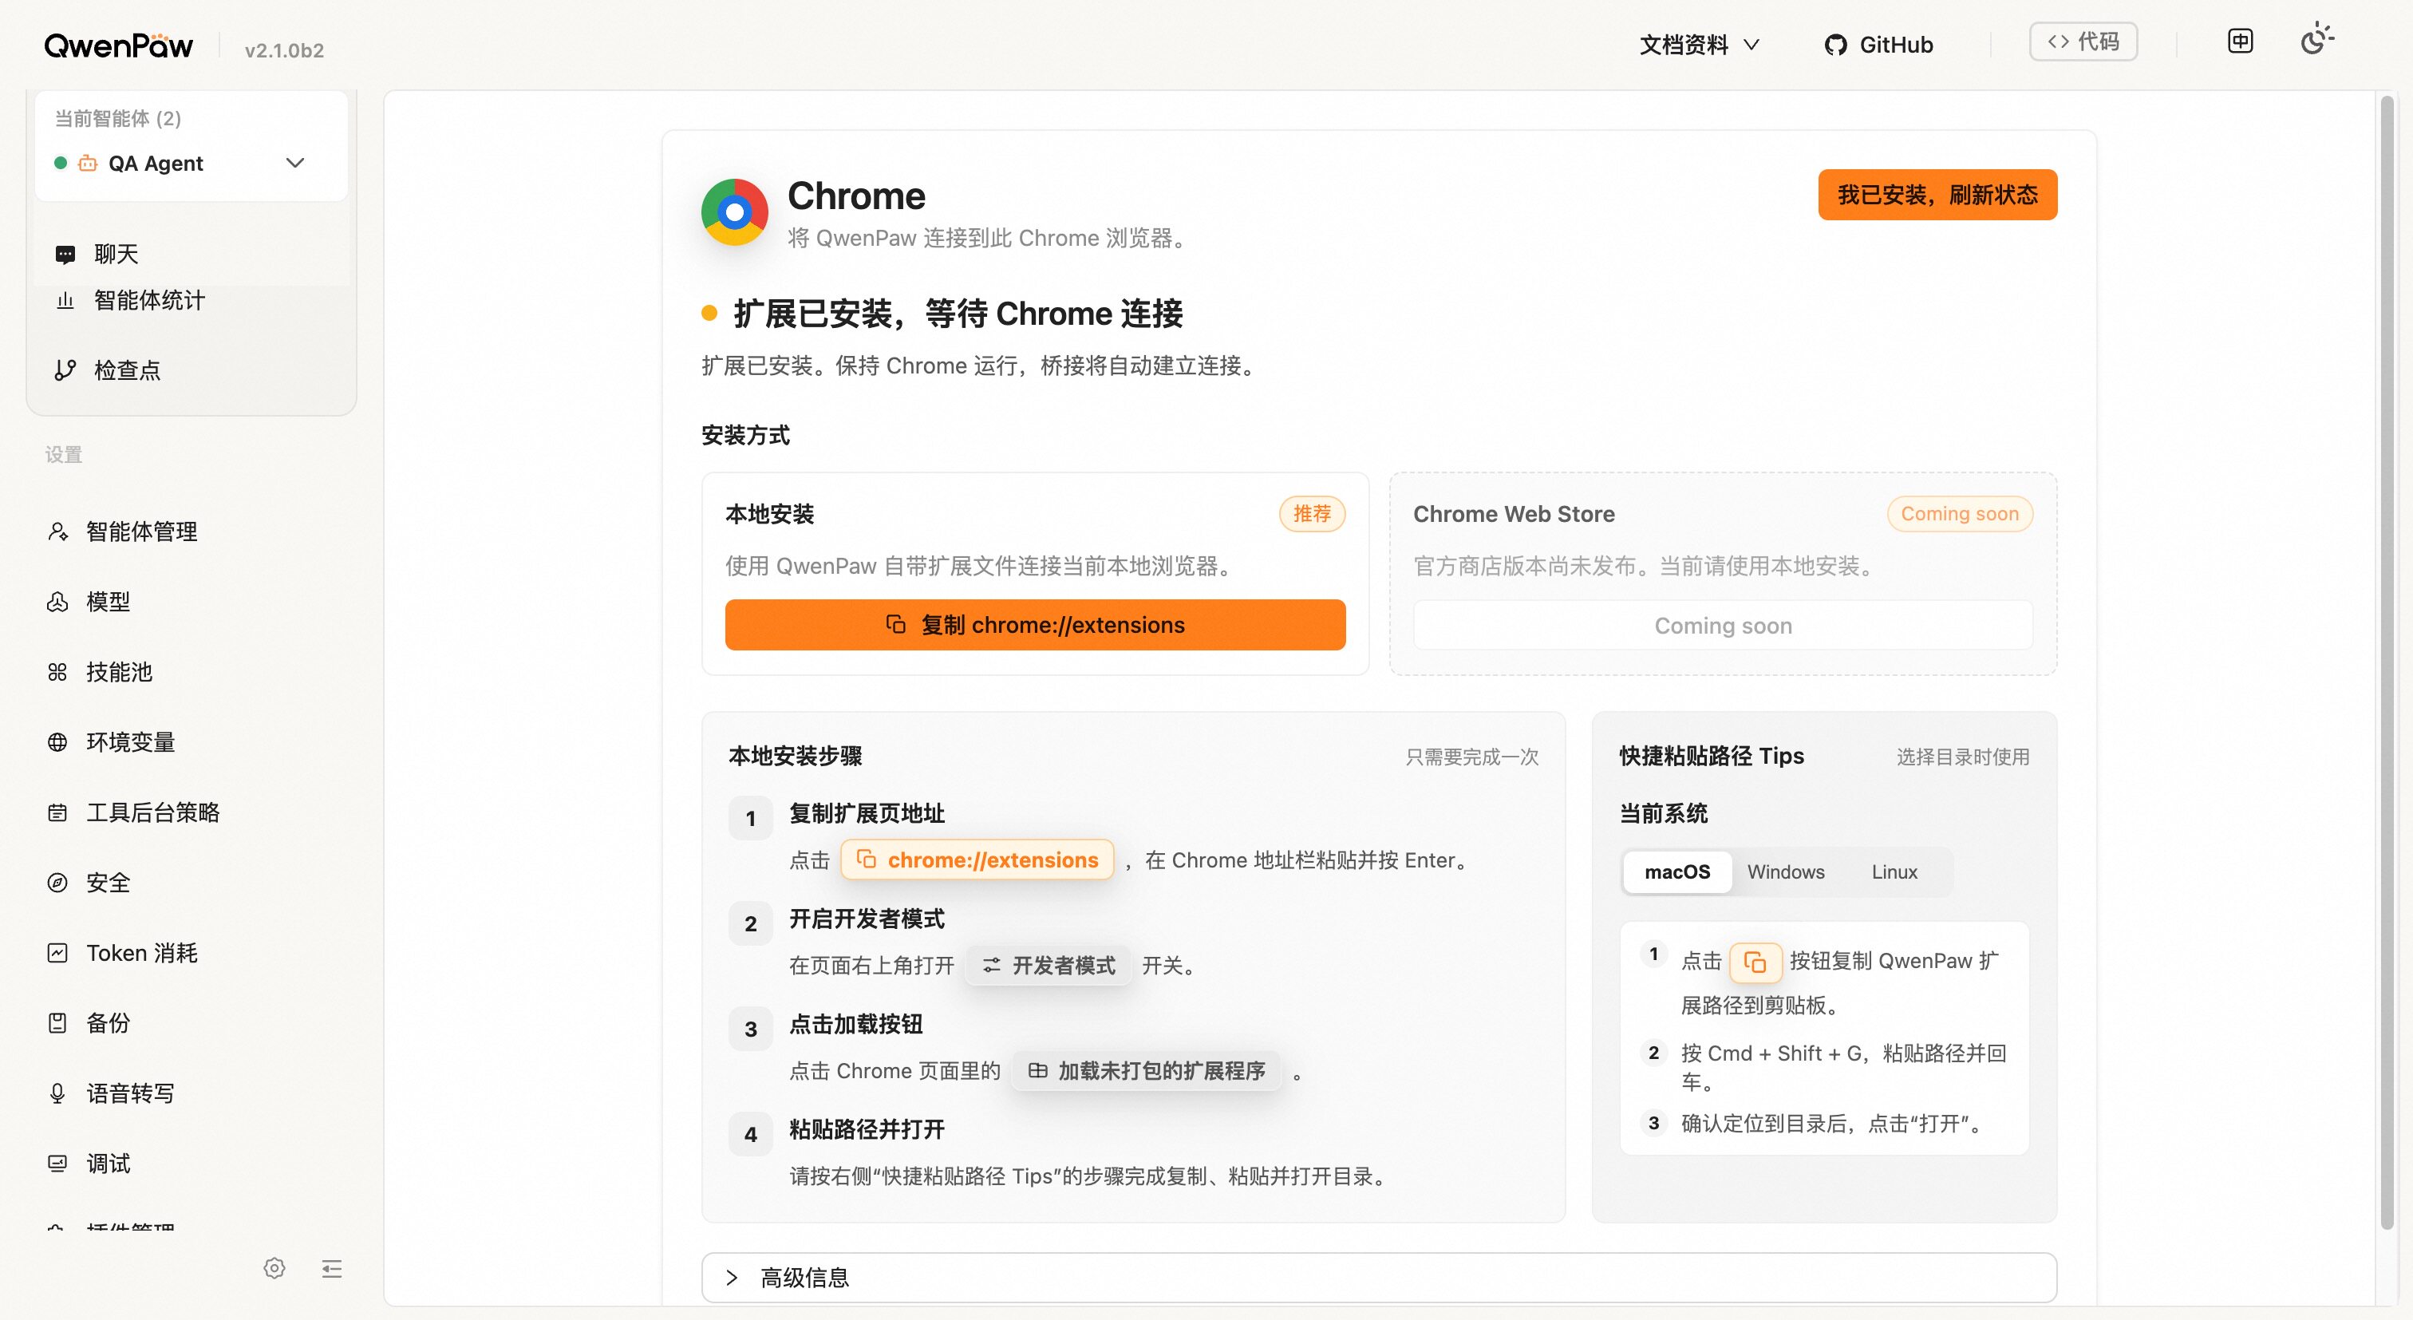Click the settings gear at sidebar bottom
The height and width of the screenshot is (1320, 2413).
[274, 1268]
